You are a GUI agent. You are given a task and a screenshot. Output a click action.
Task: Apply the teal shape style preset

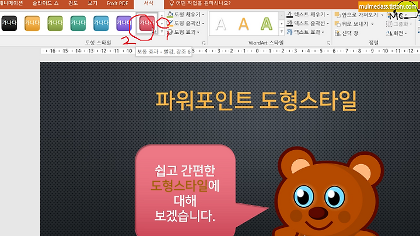[78, 23]
